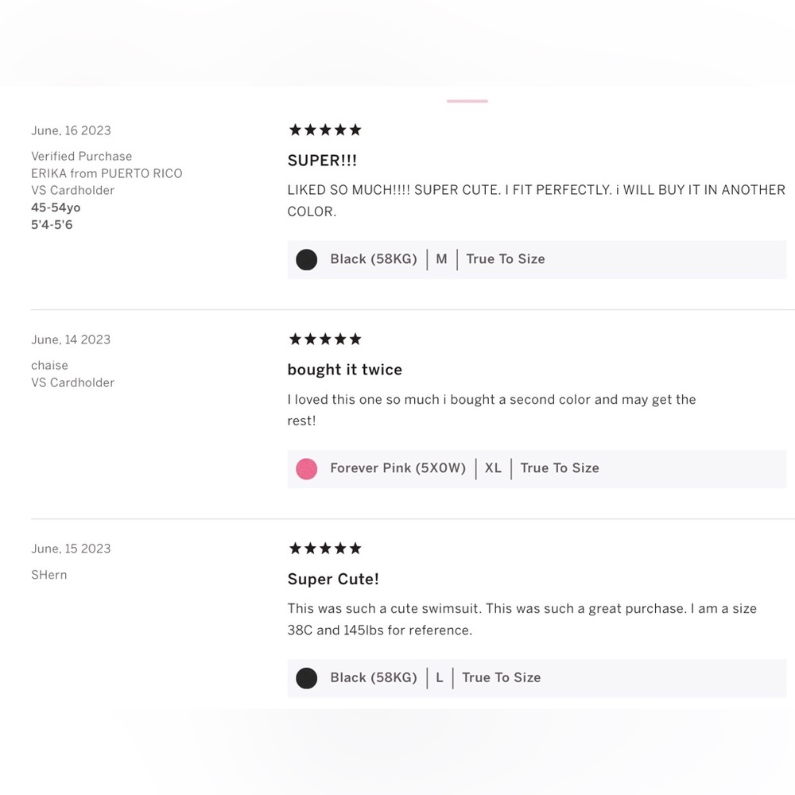Click reviewer name chaise

49,365
